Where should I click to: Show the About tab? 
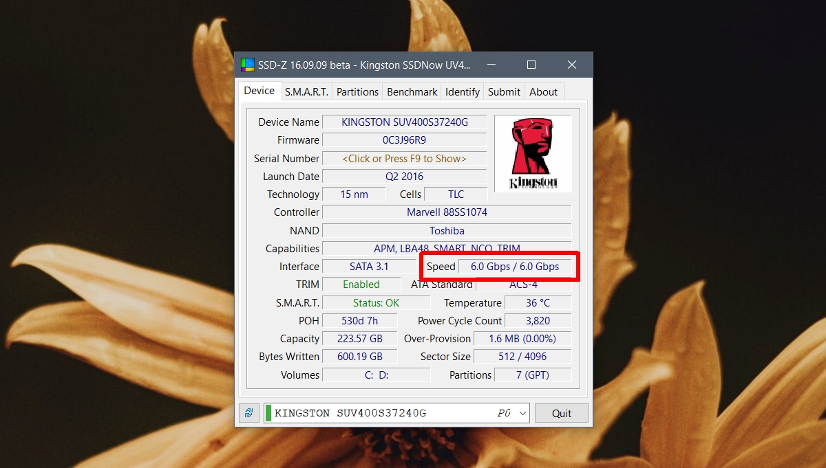coord(544,91)
